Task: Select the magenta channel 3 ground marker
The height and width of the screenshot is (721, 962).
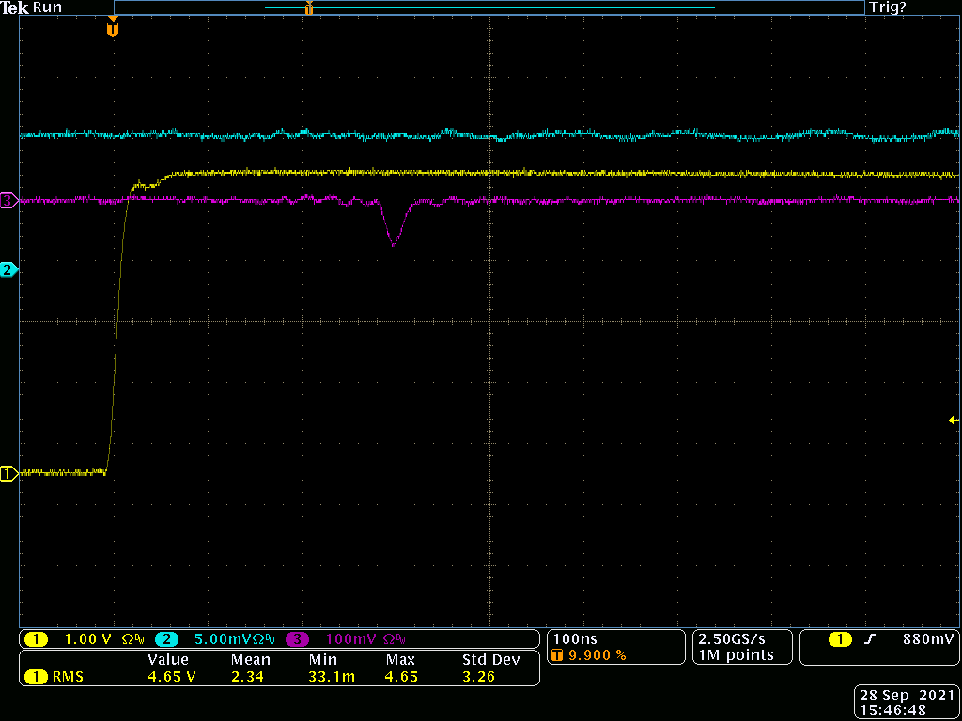Action: [8, 200]
